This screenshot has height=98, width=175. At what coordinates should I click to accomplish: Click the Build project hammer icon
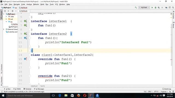pyautogui.click(x=136, y=8)
